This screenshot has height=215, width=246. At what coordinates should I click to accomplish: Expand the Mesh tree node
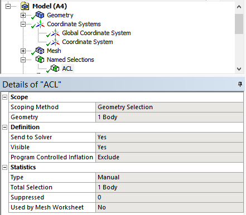point(23,51)
